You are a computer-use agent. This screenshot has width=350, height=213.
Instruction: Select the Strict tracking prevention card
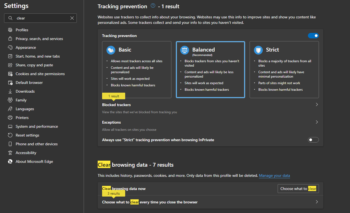coord(284,69)
